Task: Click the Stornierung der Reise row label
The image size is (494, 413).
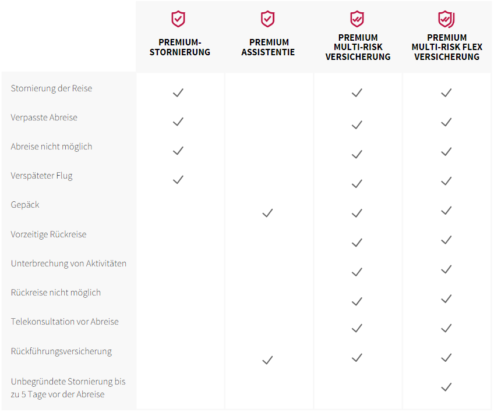Action: point(51,88)
